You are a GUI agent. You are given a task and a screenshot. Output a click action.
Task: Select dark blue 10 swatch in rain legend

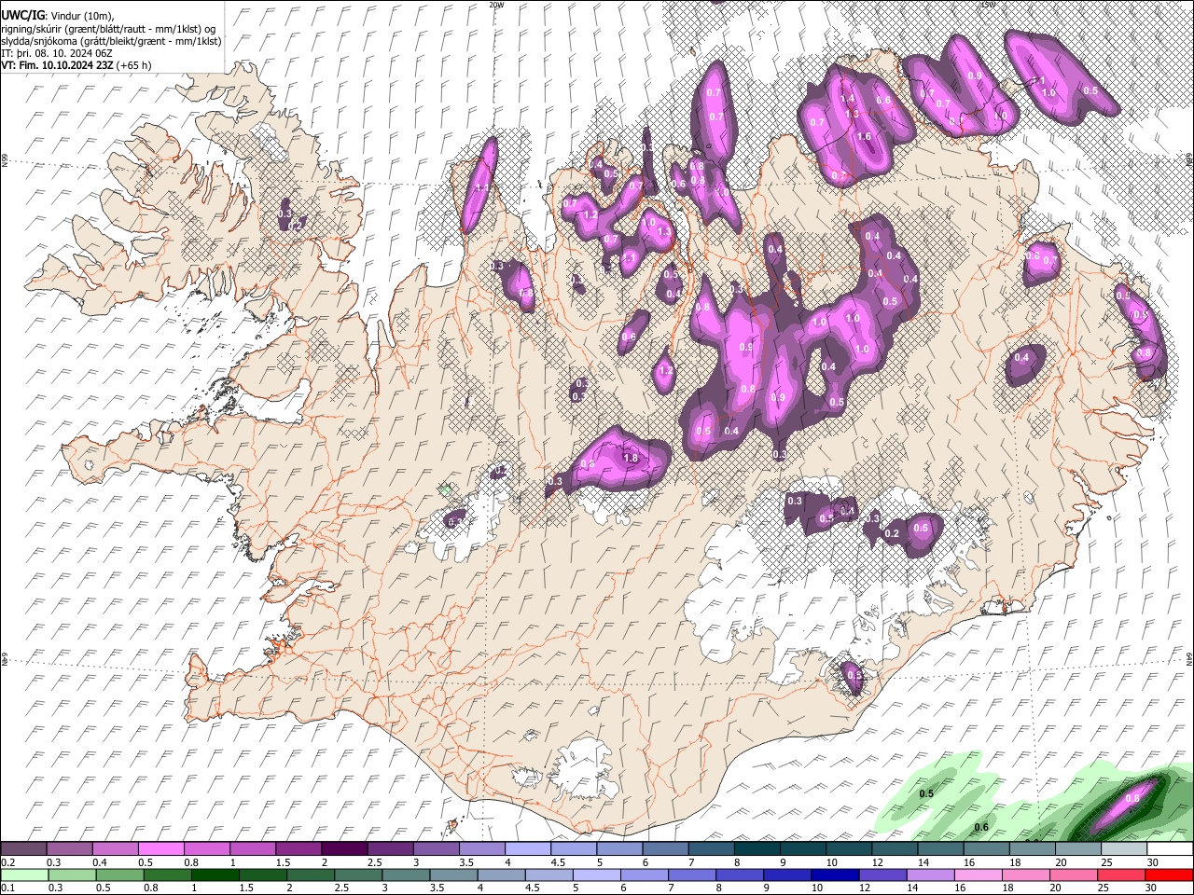tap(834, 874)
